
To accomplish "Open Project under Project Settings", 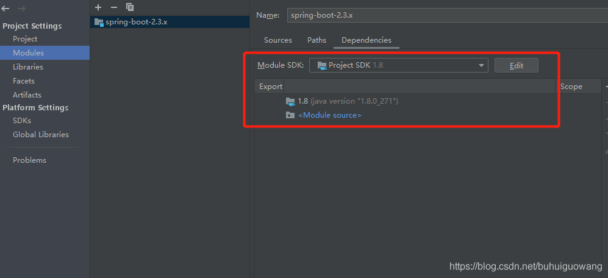I will point(25,39).
